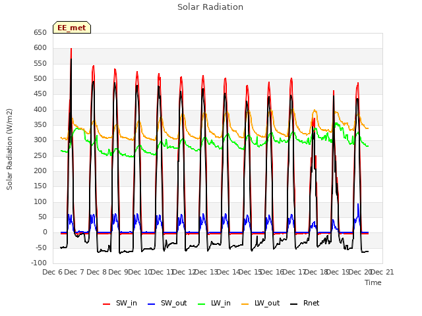
Task: Select the Rnet legend entry
Action: [x=305, y=303]
